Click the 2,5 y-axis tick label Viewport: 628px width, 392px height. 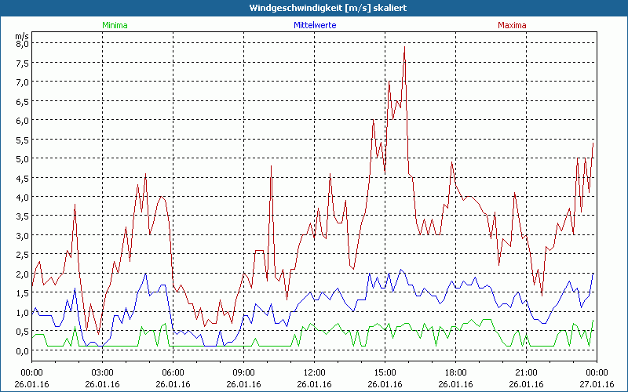pyautogui.click(x=22, y=255)
